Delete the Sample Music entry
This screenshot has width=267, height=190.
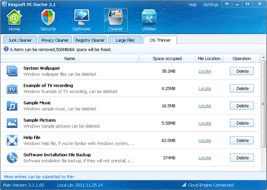(242, 106)
